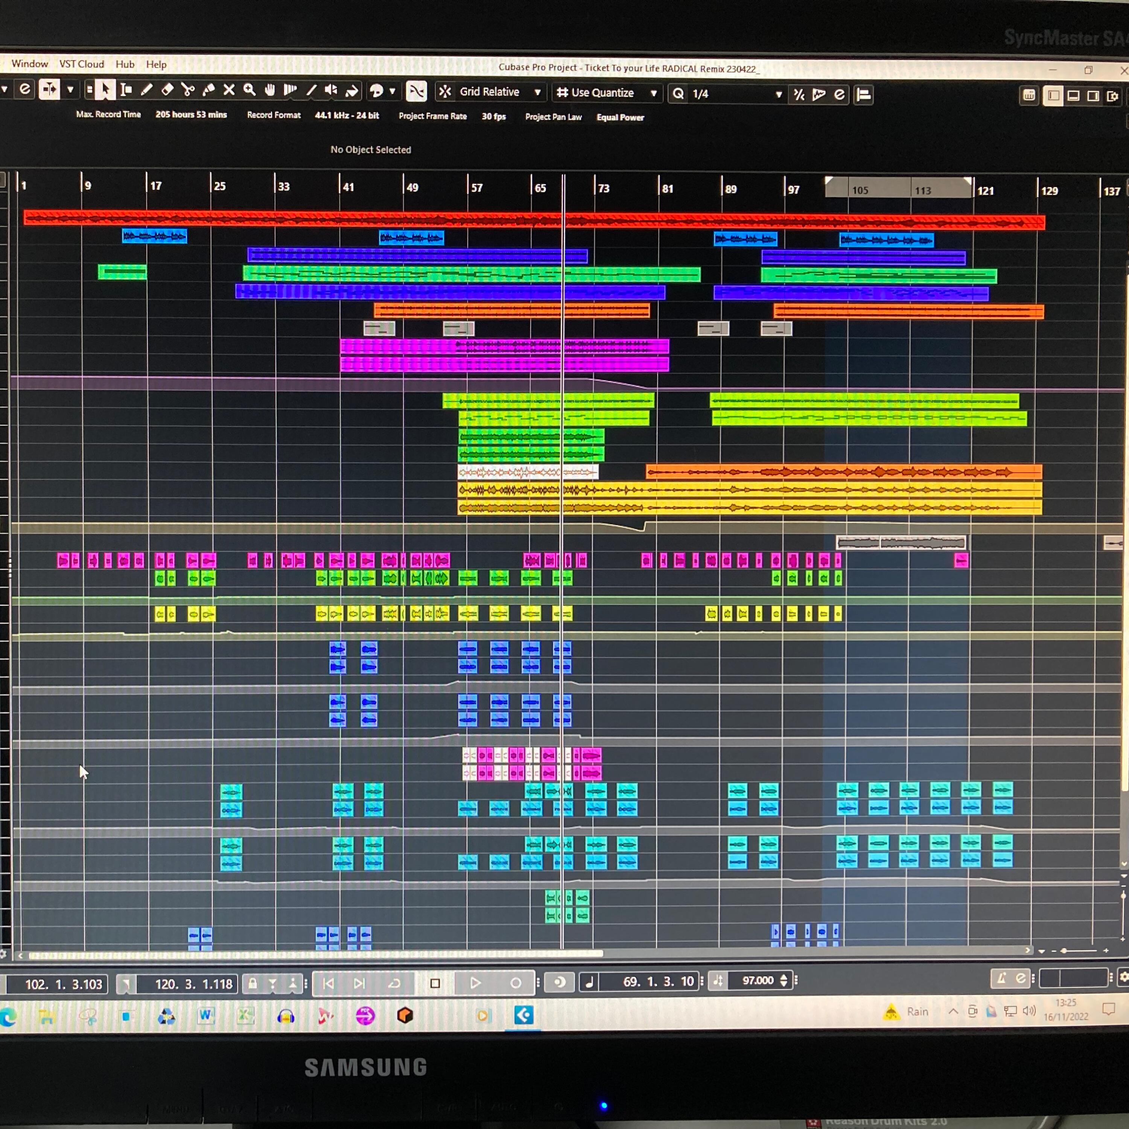Image resolution: width=1129 pixels, height=1129 pixels.
Task: Toggle Snap on/off button
Action: pyautogui.click(x=445, y=92)
